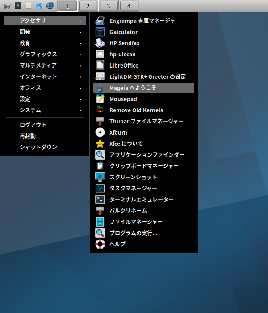This screenshot has height=313, width=268.
Task: Click the Mageia welcome cauldron icon
Action: point(100,88)
